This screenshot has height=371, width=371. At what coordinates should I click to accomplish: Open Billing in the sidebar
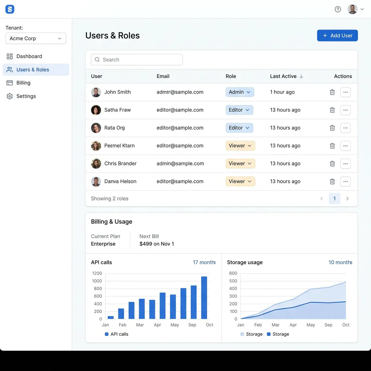(x=36, y=83)
